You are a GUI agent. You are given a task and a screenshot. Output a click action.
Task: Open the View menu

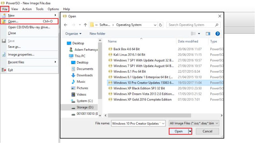coord(14,9)
